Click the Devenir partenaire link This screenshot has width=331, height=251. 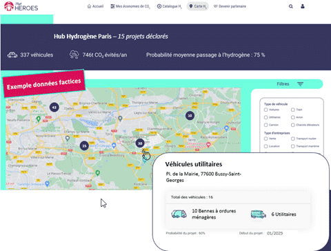(x=230, y=6)
